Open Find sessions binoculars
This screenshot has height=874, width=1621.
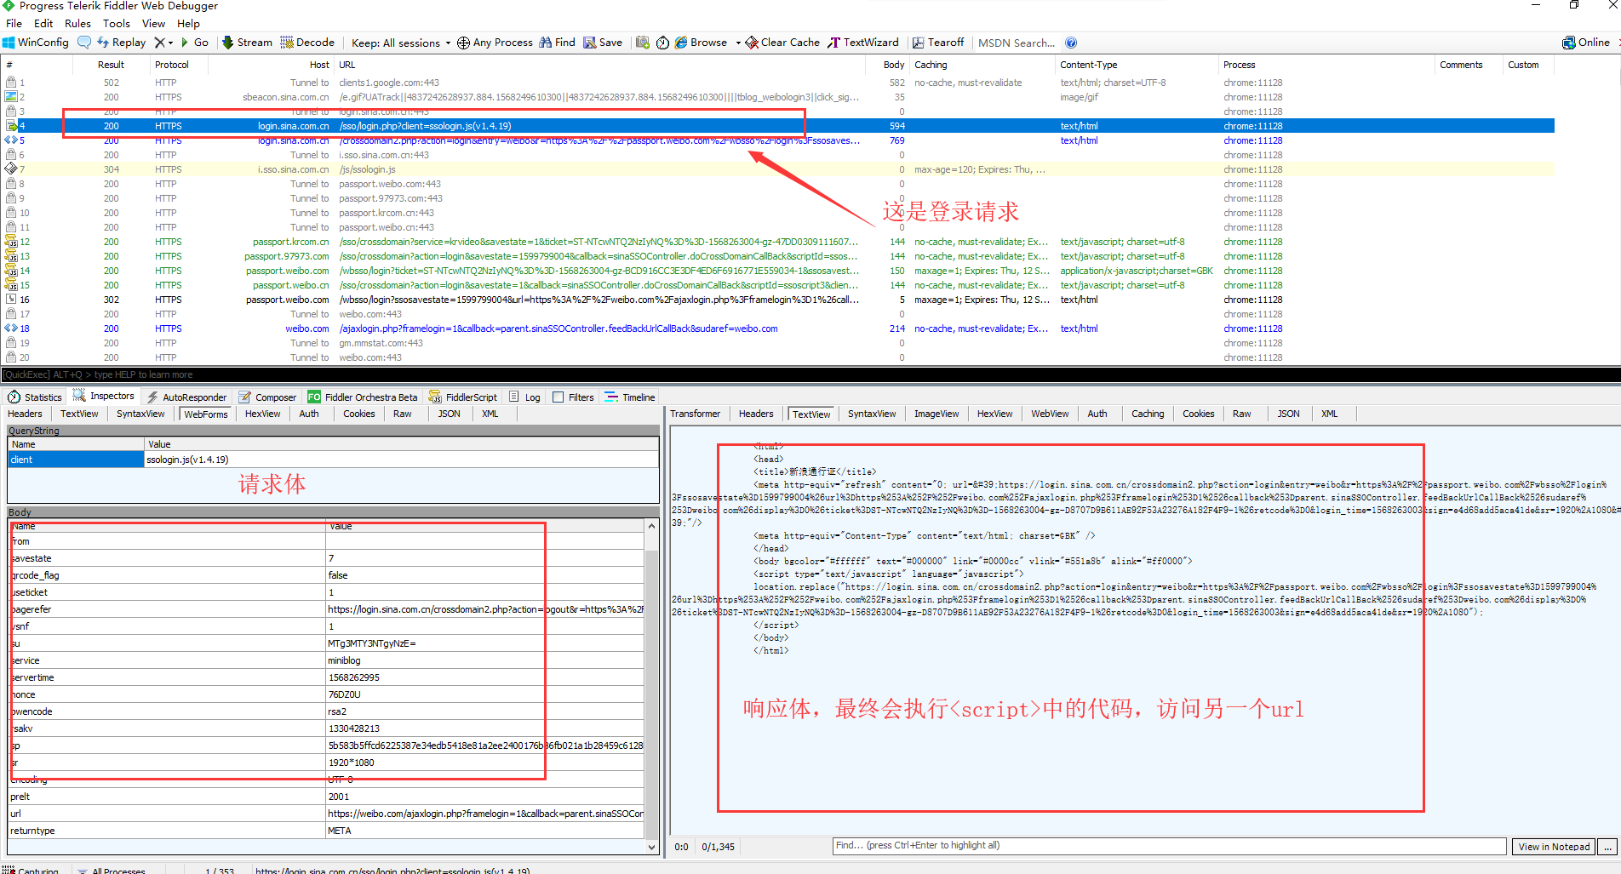[557, 43]
